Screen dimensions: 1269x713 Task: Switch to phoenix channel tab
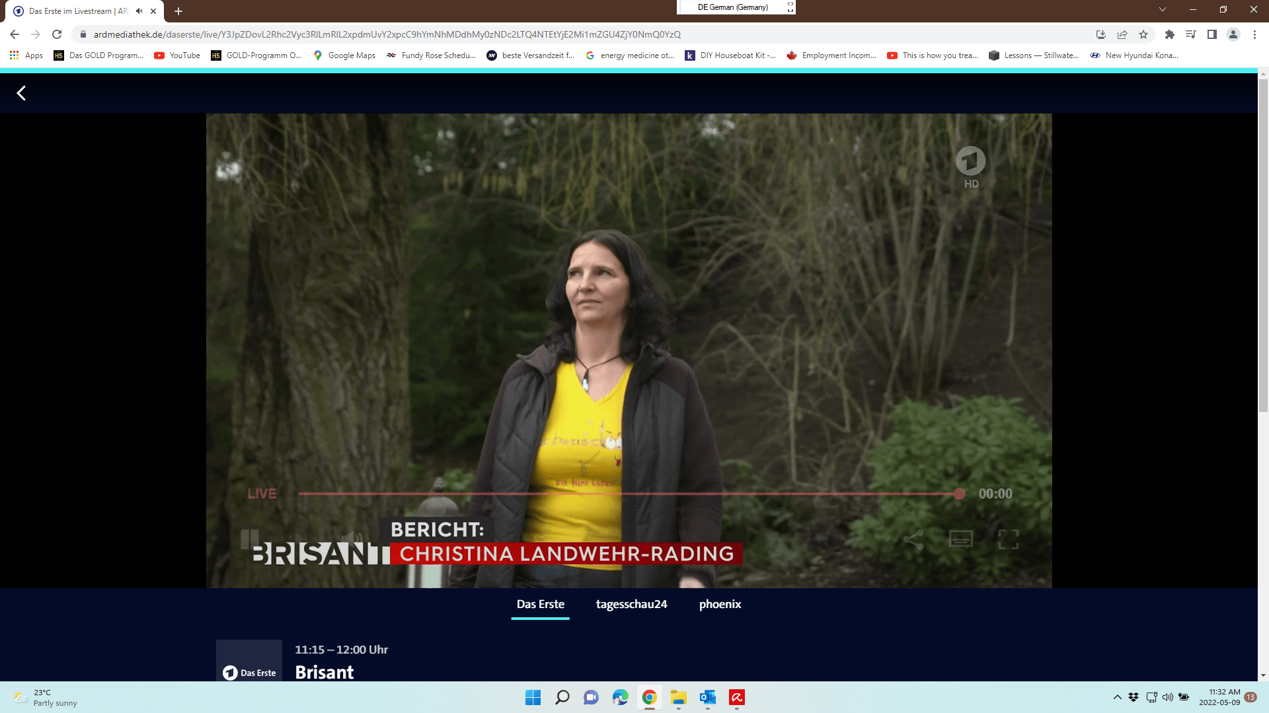pyautogui.click(x=720, y=604)
